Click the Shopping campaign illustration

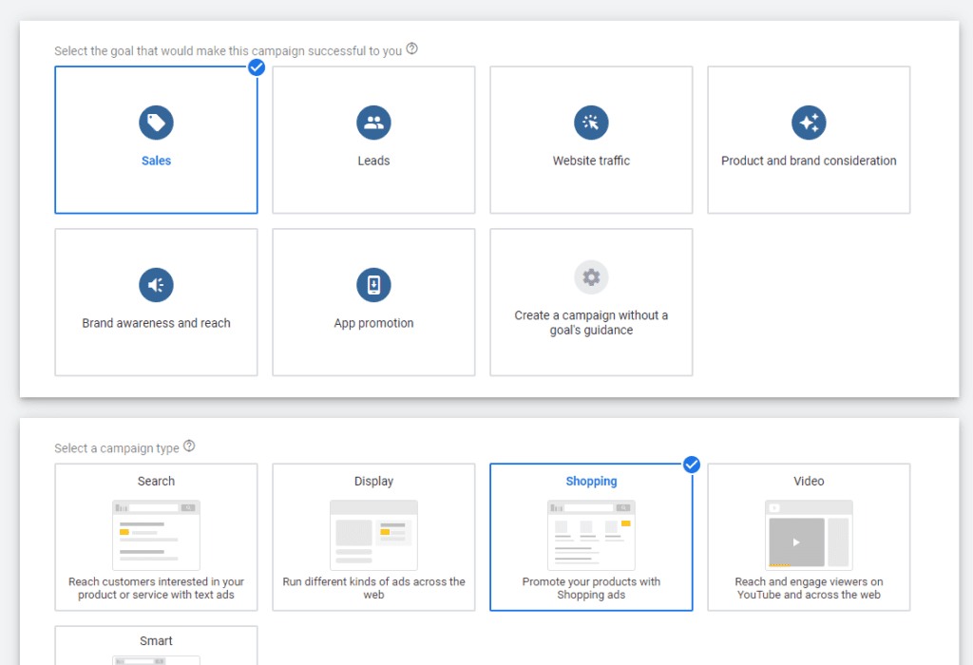click(591, 535)
